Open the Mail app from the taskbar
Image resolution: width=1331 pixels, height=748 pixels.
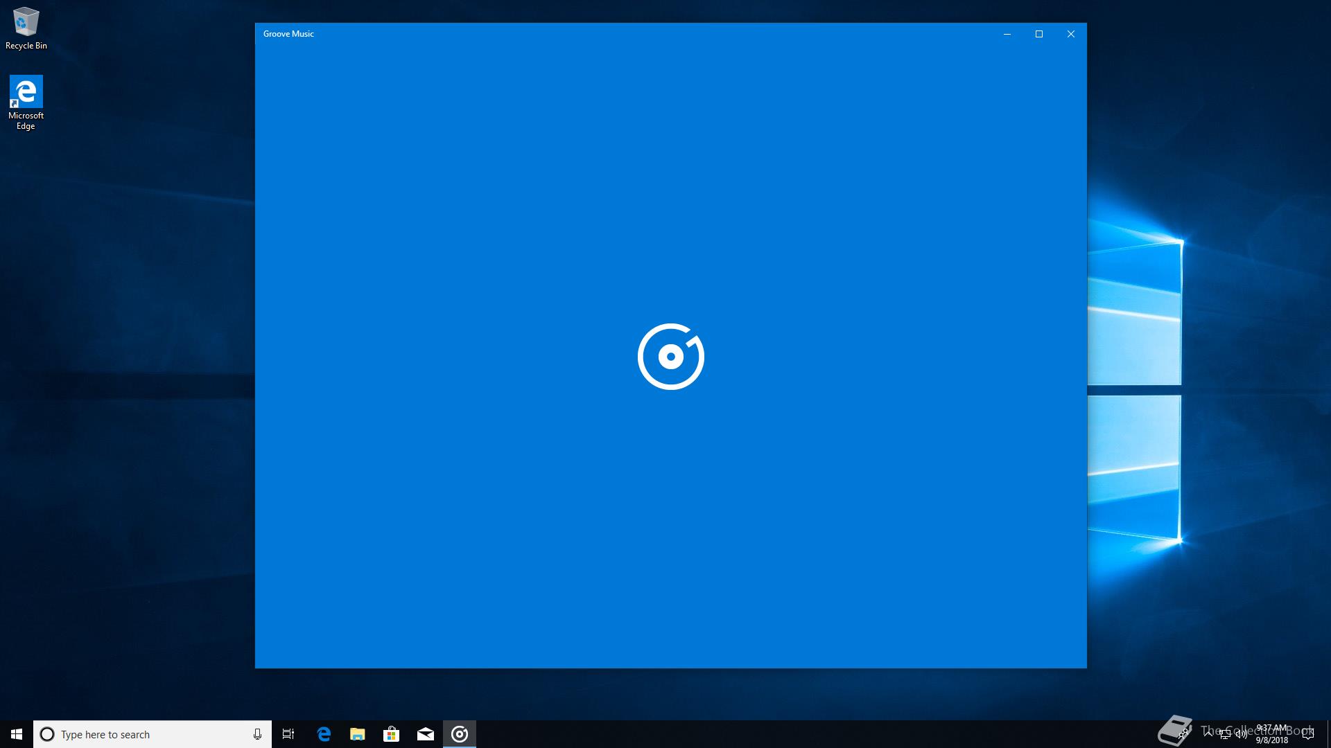426,734
